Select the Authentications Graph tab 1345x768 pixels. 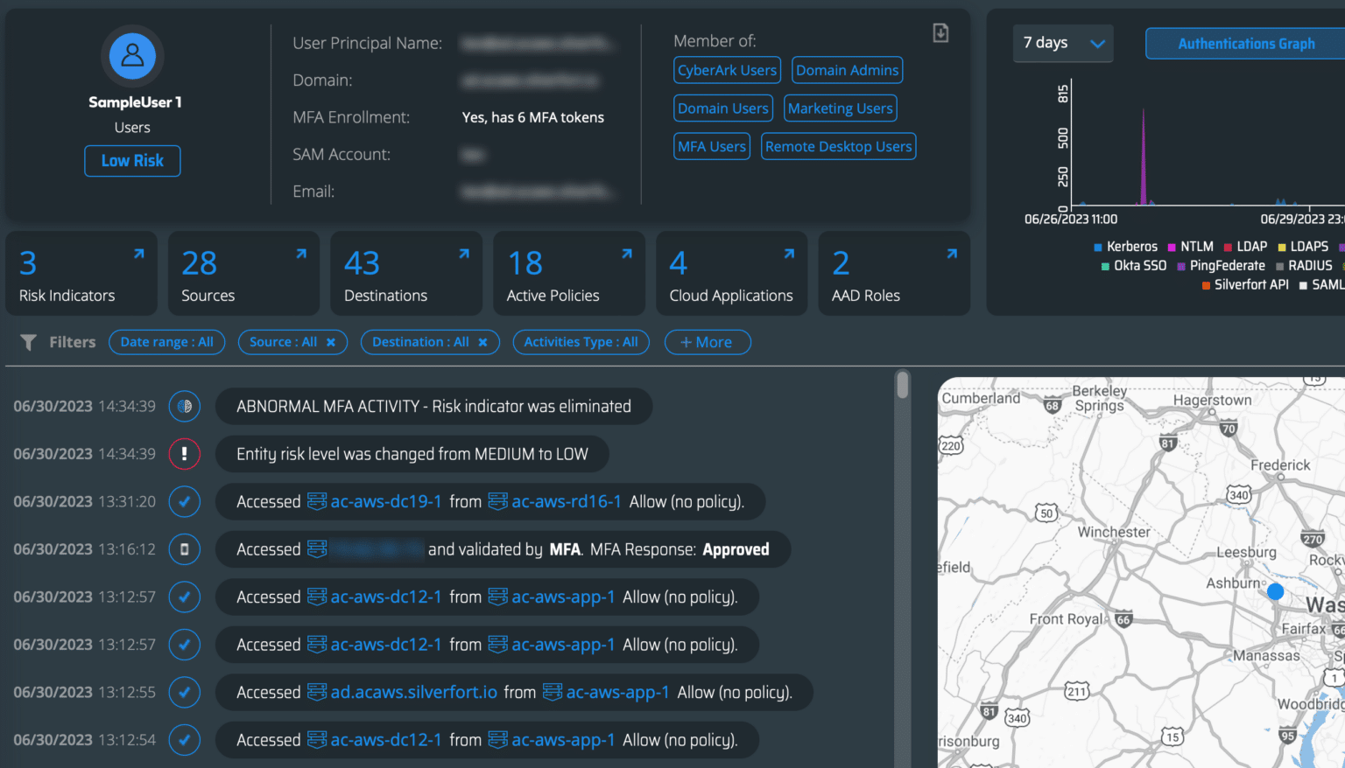[x=1245, y=43]
